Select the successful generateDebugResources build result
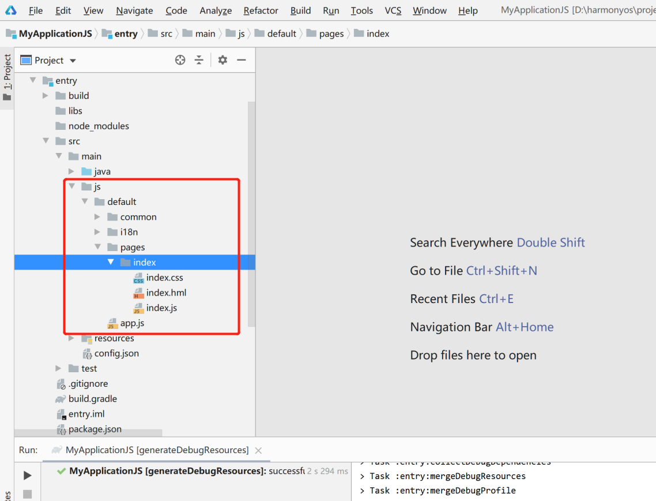This screenshot has height=501, width=656. tap(202, 471)
